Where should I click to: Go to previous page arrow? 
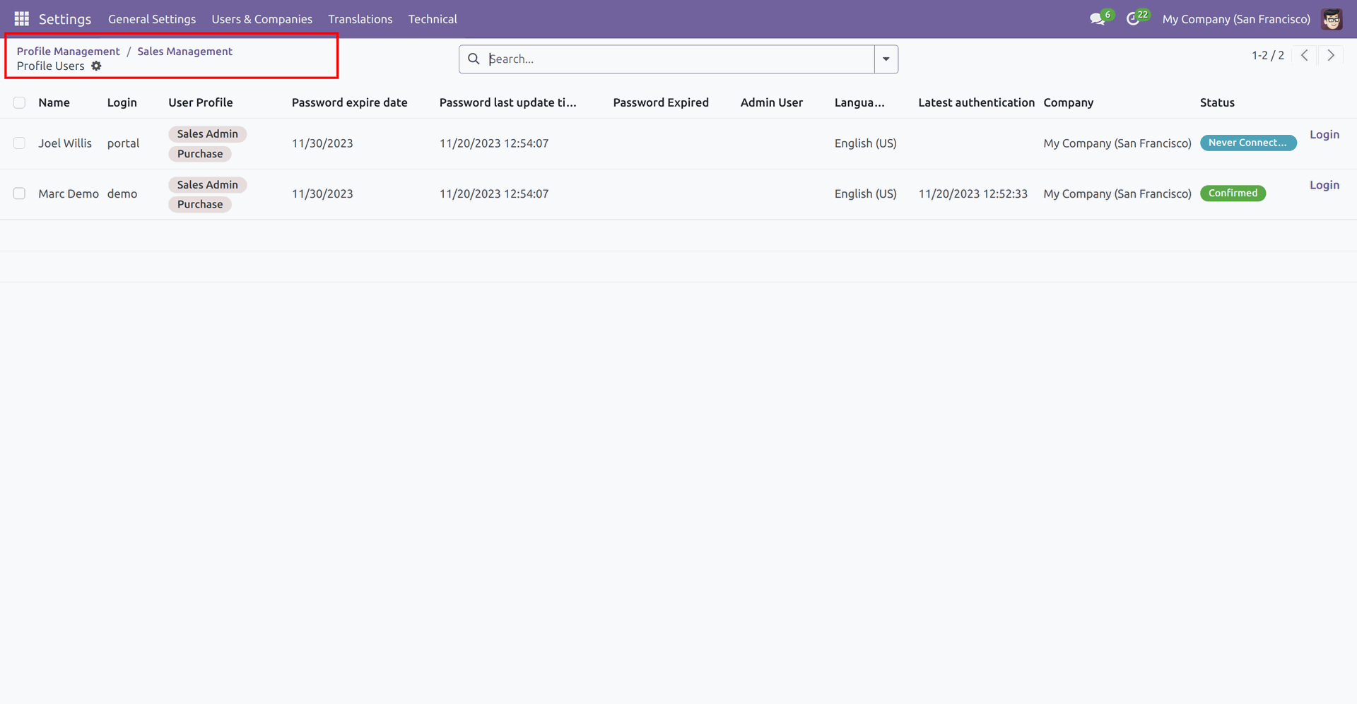pyautogui.click(x=1305, y=55)
